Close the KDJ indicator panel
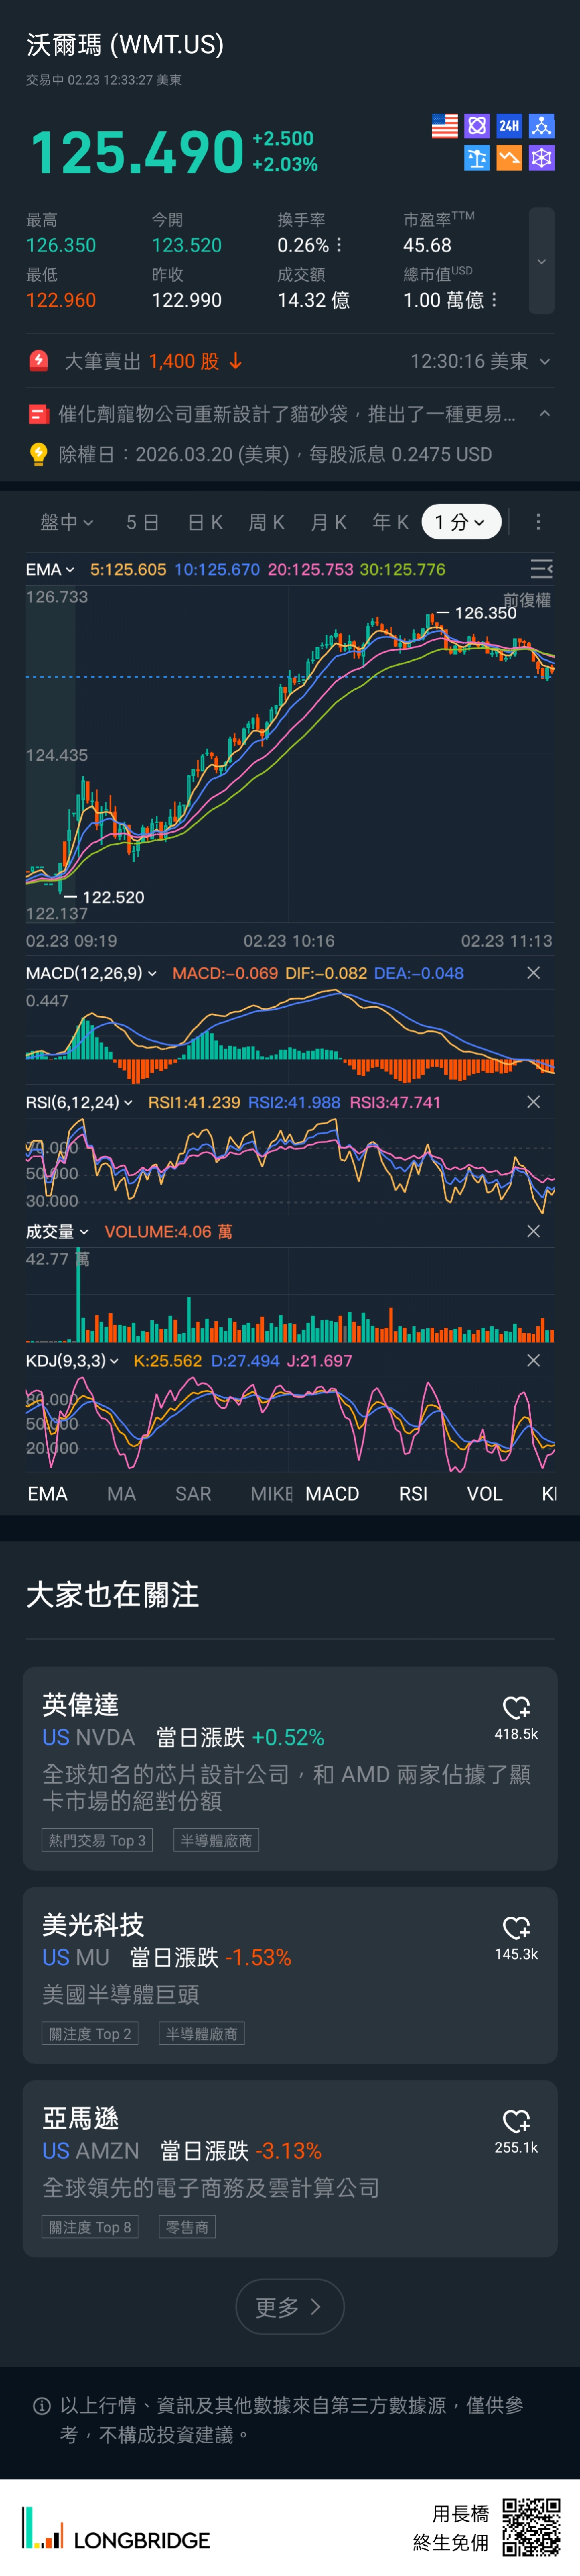Screen dimensions: 580x2576 533,1360
